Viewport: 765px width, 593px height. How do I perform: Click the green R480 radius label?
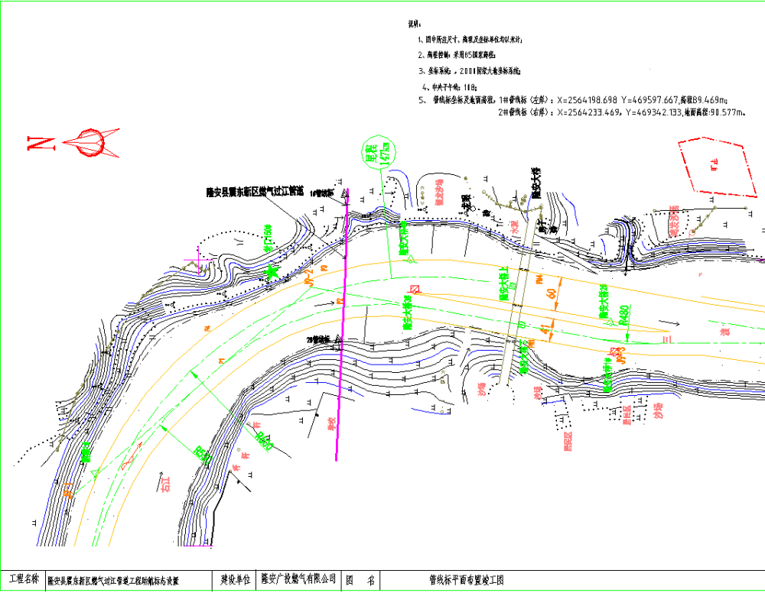click(624, 314)
